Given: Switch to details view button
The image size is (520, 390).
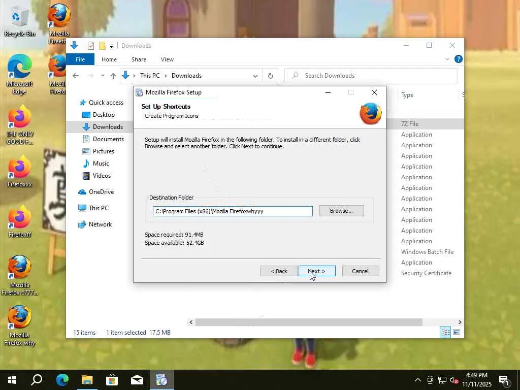Looking at the screenshot, I should [x=445, y=332].
